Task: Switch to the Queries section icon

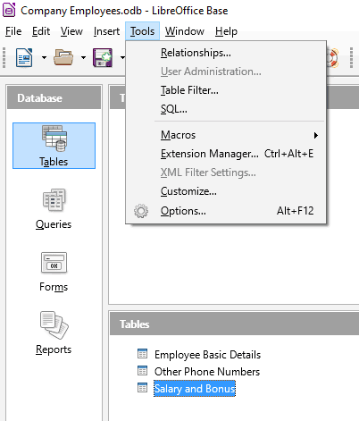Action: coord(54,200)
